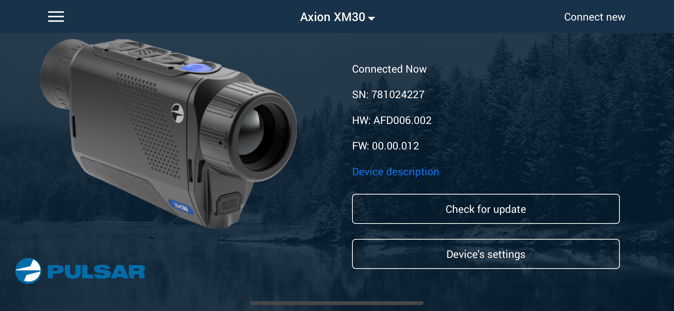The height and width of the screenshot is (311, 674).
Task: Open the Device description link
Action: coord(396,172)
